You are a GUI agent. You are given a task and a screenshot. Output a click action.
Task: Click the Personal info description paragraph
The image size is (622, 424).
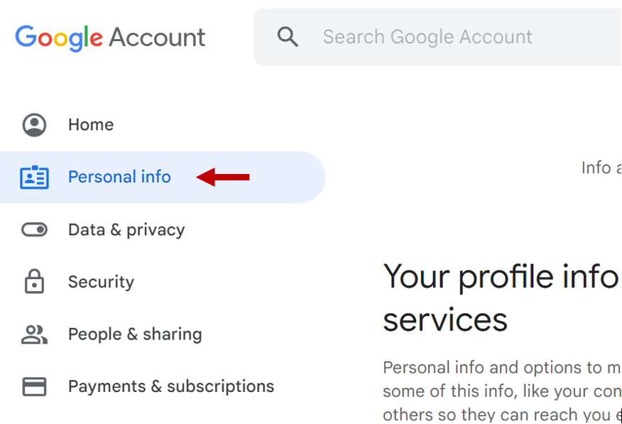click(501, 391)
